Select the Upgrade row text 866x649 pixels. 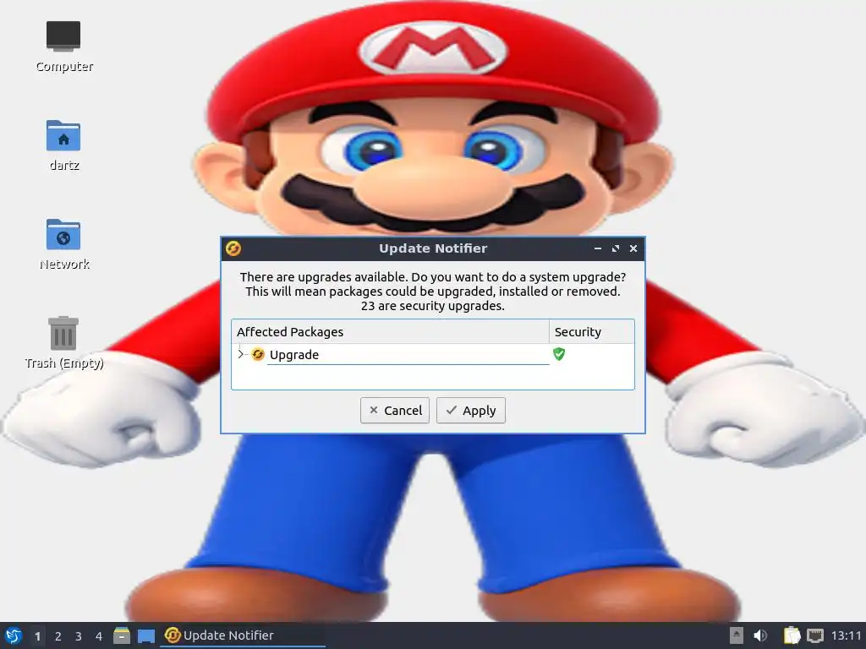[x=293, y=355]
